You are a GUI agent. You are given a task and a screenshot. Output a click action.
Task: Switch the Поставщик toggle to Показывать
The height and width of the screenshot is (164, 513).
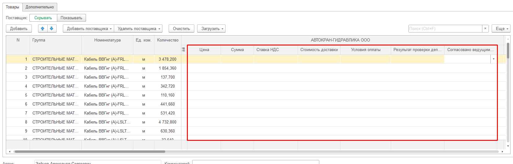[71, 18]
